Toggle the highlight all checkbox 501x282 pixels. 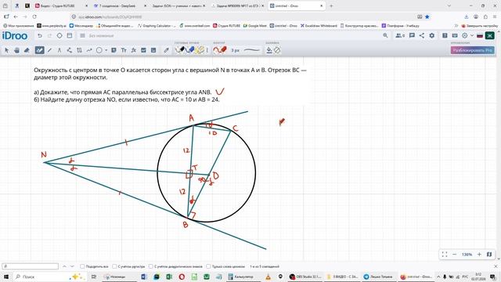(x=82, y=266)
